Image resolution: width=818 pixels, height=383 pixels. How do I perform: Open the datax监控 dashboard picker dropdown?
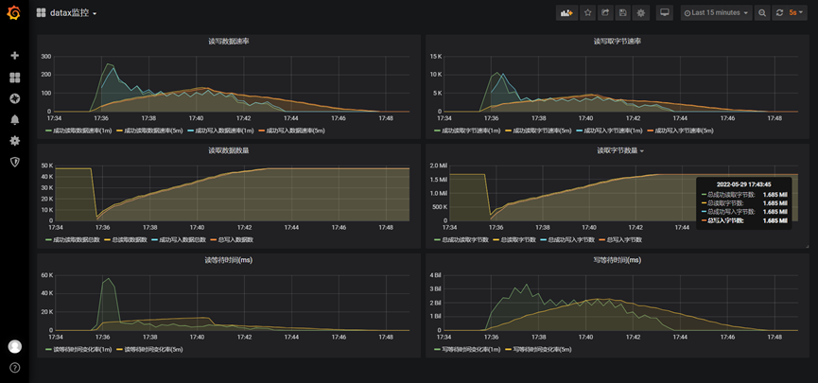pyautogui.click(x=73, y=13)
